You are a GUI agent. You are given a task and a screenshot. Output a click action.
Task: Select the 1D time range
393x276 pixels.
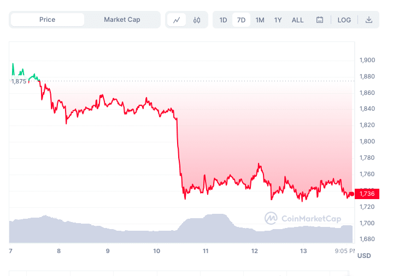(223, 20)
